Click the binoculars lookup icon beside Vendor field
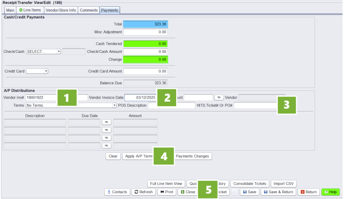 pyautogui.click(x=219, y=98)
